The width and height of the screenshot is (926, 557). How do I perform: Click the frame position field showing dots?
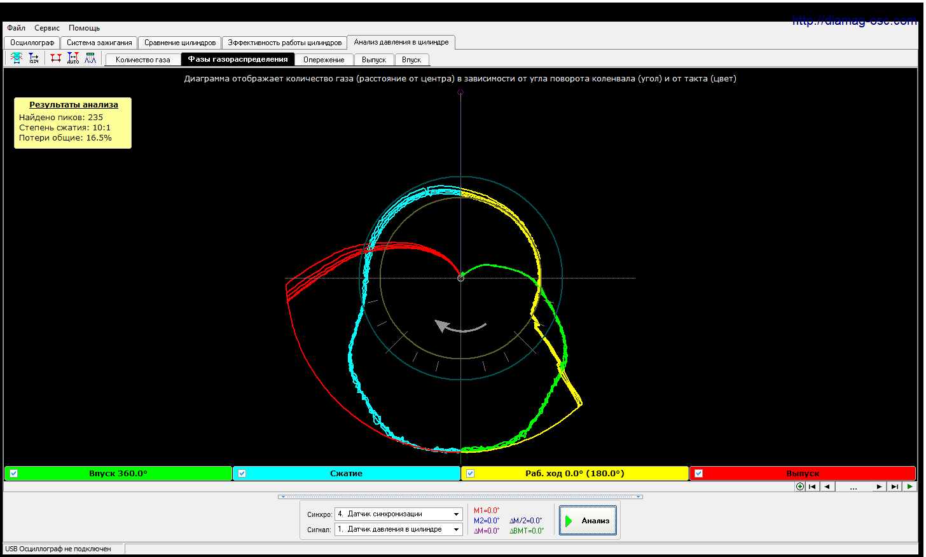[x=853, y=486]
